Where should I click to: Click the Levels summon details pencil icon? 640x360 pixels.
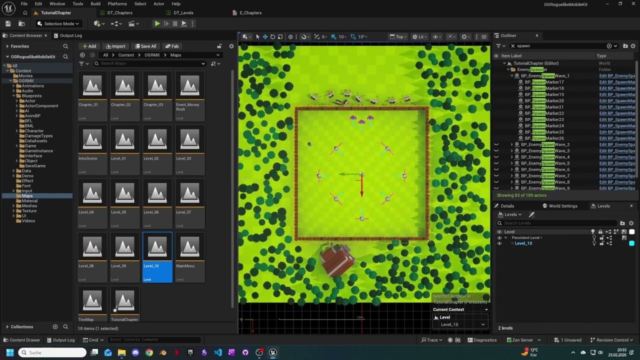[531, 214]
